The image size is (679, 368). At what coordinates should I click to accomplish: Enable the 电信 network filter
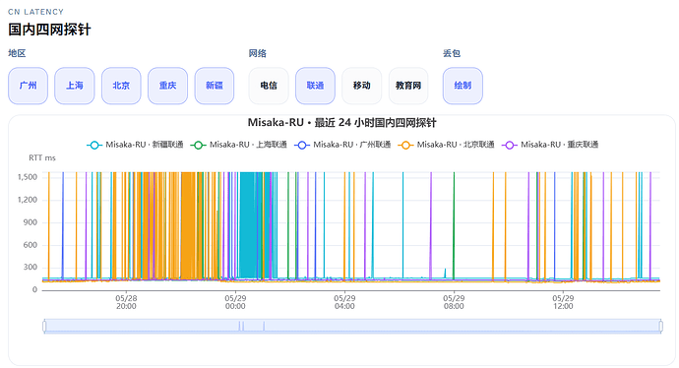[x=269, y=86]
